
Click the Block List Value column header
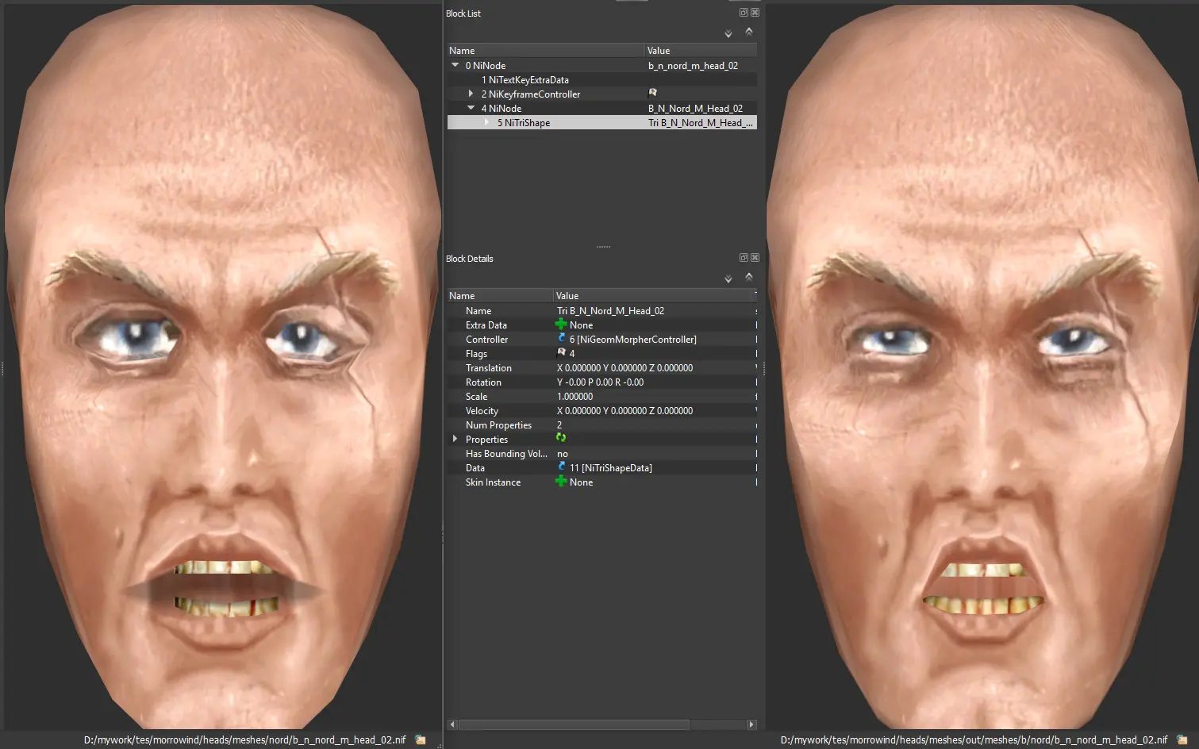[701, 51]
